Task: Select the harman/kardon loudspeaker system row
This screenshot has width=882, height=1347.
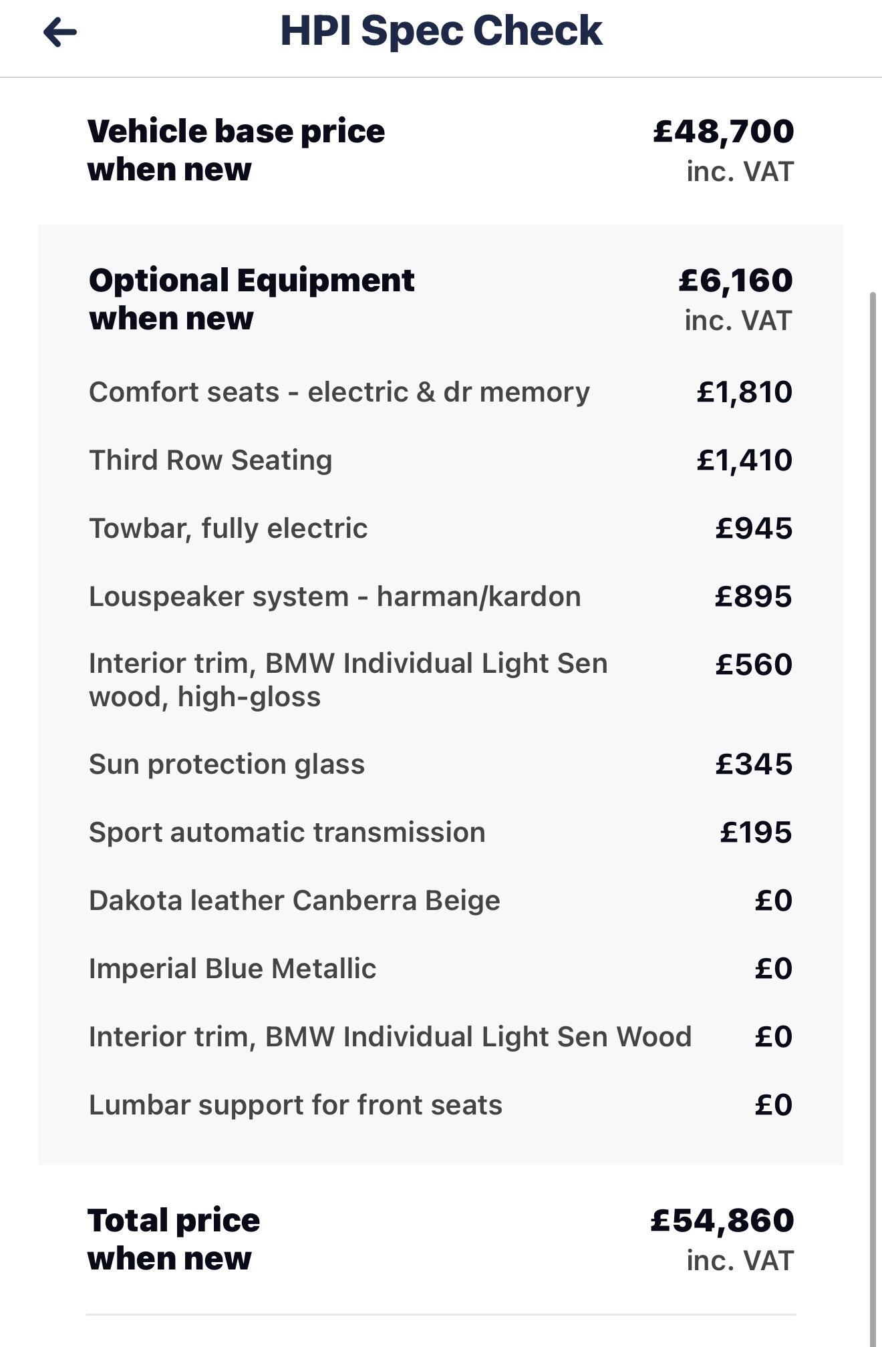Action: tap(335, 596)
